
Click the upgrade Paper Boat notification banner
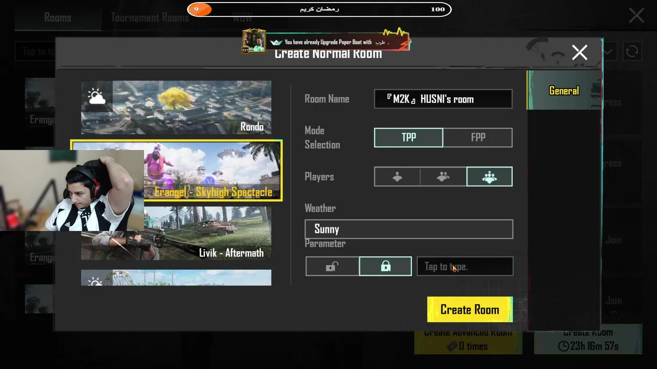point(326,42)
